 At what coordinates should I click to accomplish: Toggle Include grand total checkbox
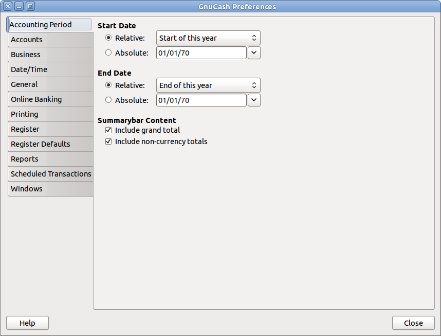click(x=108, y=130)
